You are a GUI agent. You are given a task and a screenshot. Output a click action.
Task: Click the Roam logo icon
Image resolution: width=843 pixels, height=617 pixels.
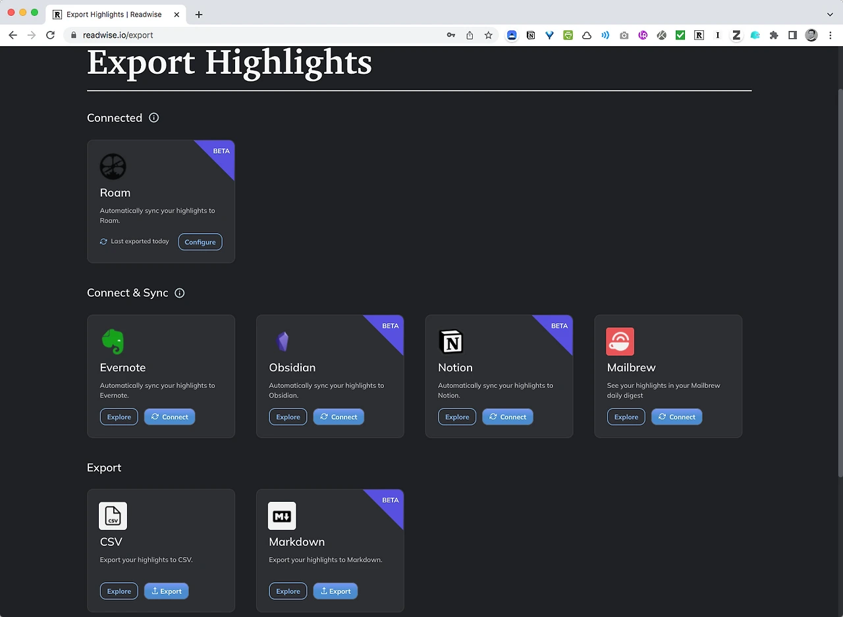tap(113, 167)
